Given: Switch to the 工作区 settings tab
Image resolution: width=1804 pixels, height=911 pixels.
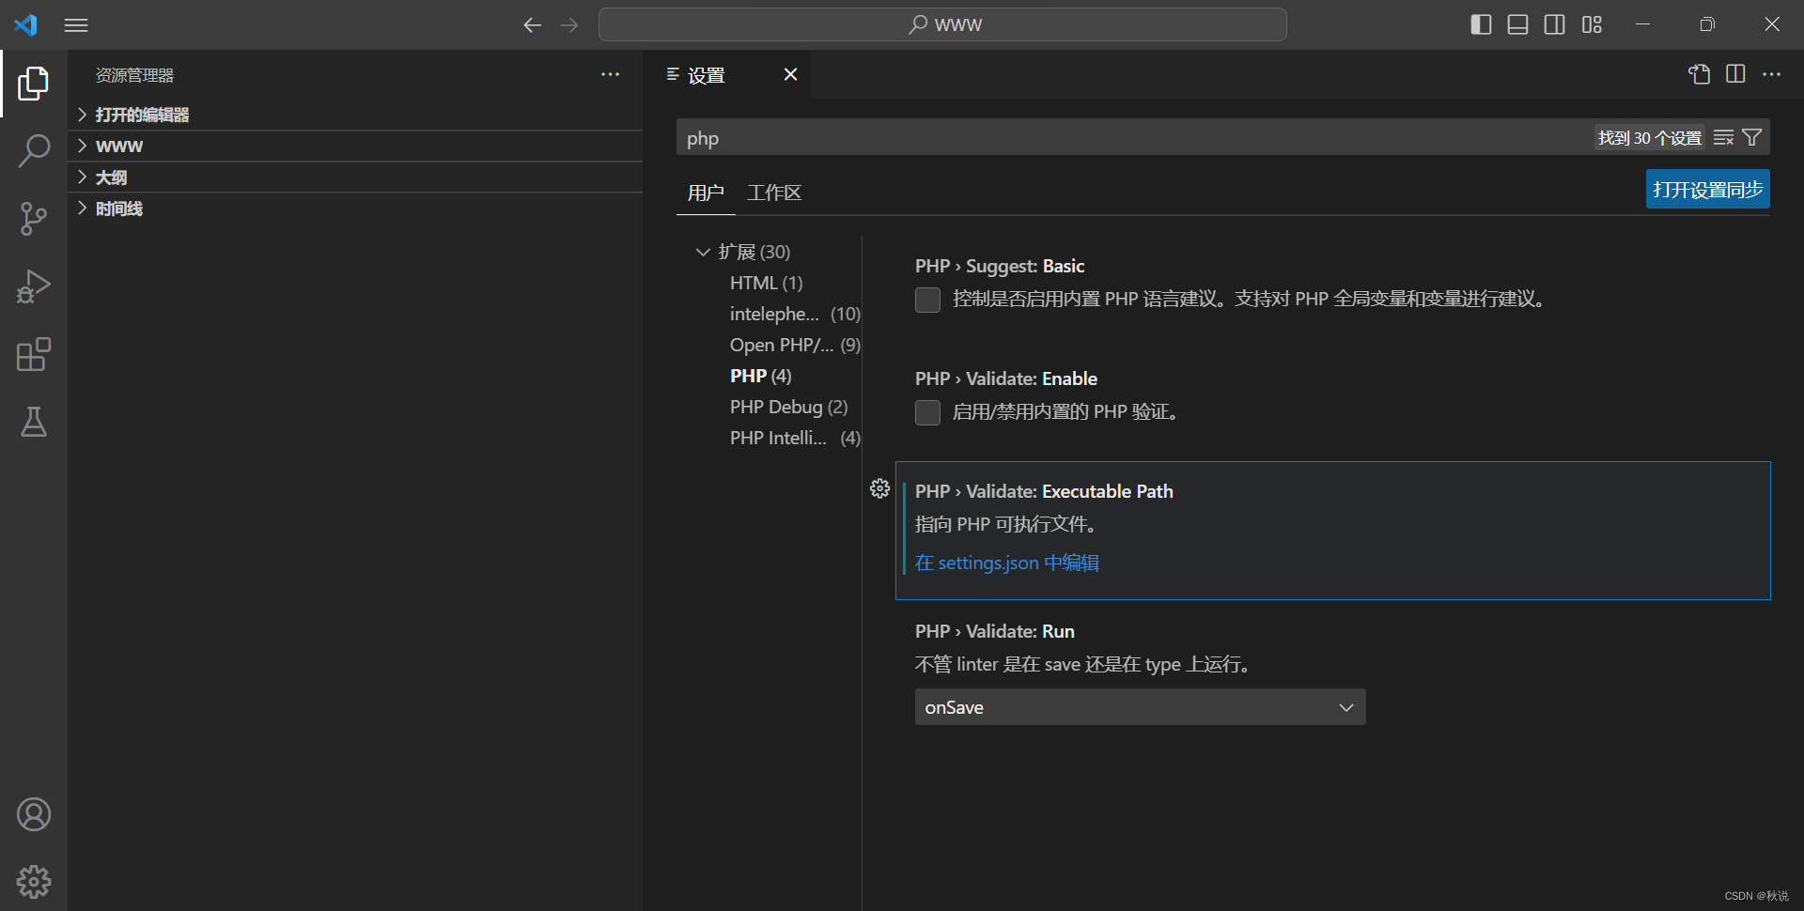Looking at the screenshot, I should click(x=774, y=193).
